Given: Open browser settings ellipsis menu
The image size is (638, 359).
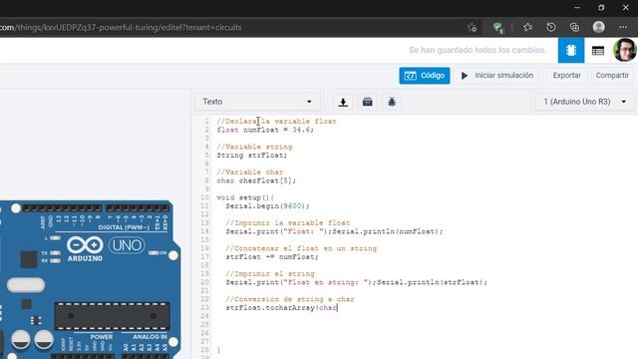Looking at the screenshot, I should tap(623, 27).
